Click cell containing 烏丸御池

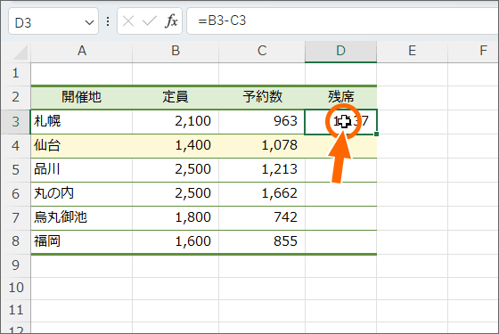[81, 218]
